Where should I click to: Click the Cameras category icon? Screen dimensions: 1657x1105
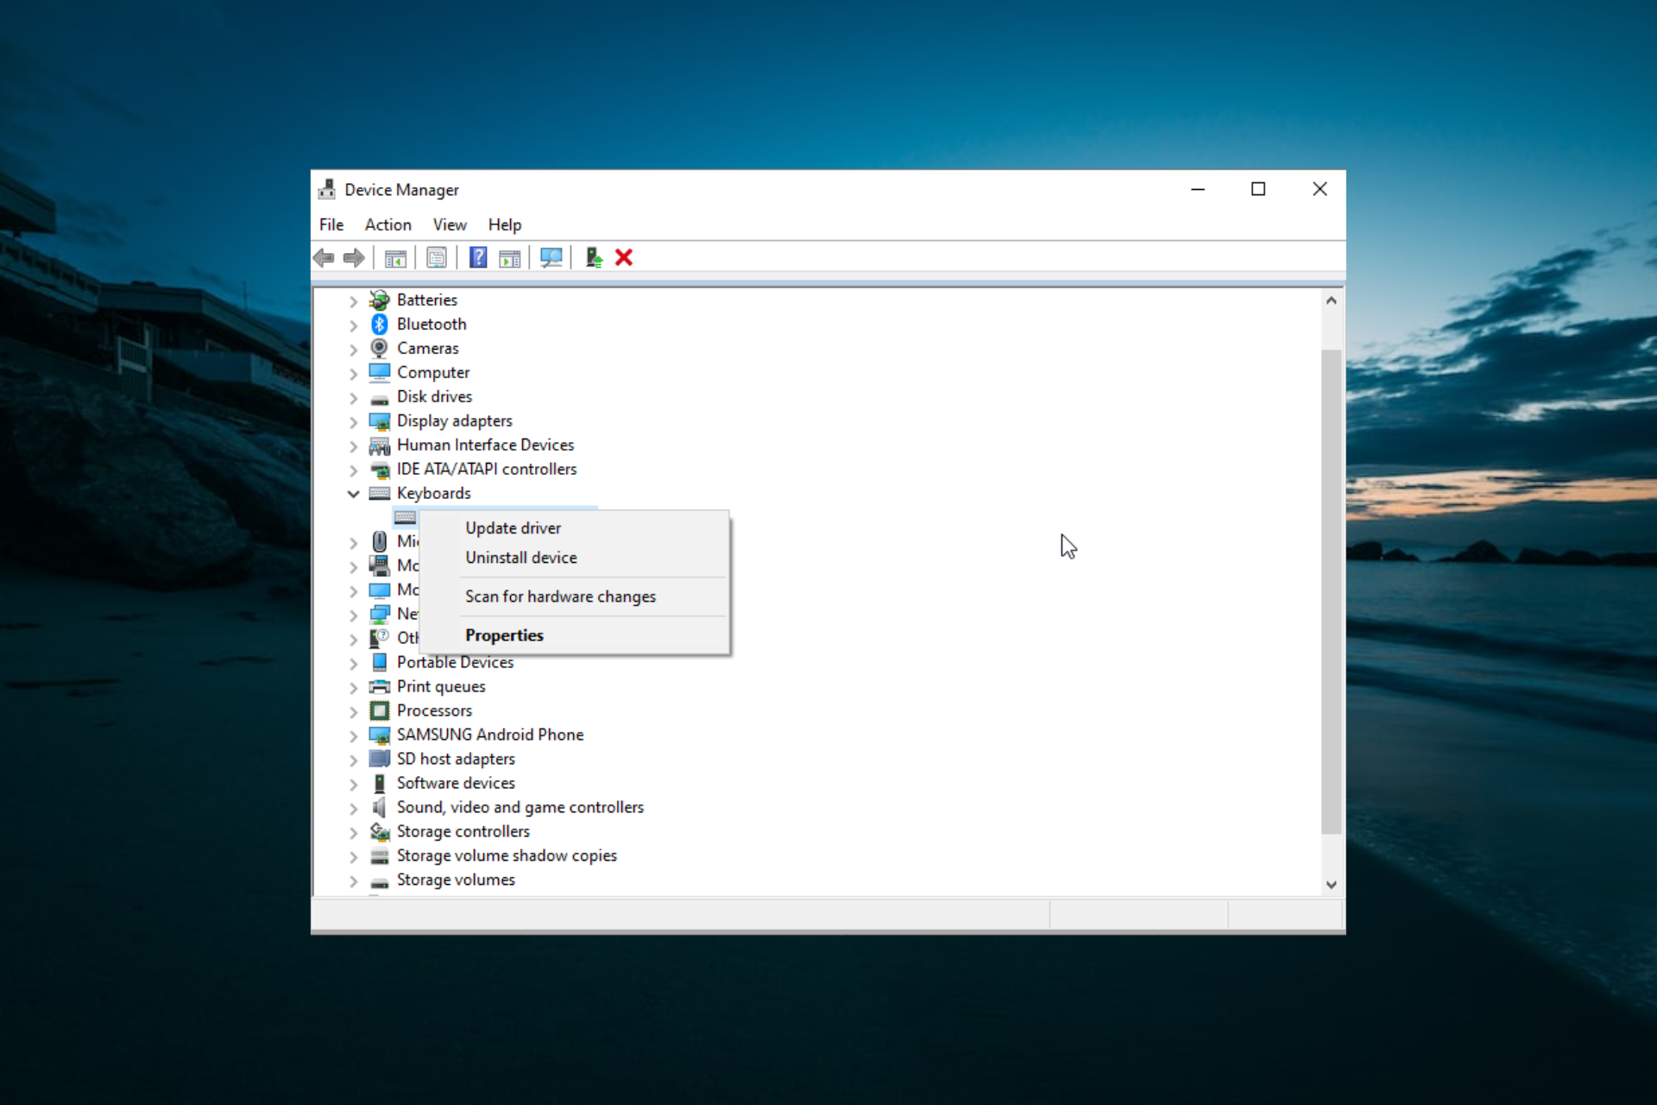pyautogui.click(x=379, y=348)
